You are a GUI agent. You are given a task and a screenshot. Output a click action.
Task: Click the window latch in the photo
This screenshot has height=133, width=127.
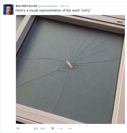tap(119, 21)
